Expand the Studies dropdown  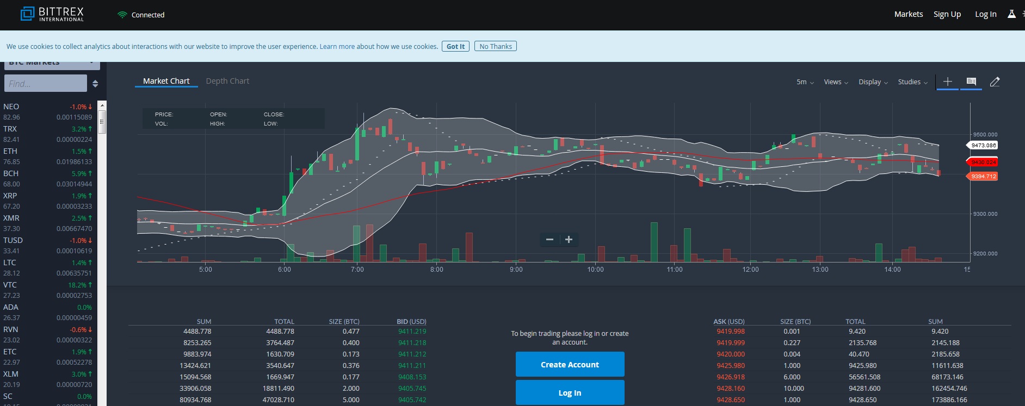coord(913,82)
